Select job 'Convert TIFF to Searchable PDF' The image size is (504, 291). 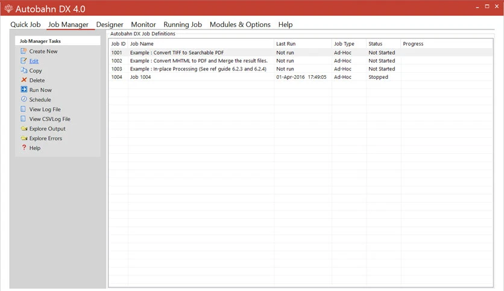click(x=177, y=52)
